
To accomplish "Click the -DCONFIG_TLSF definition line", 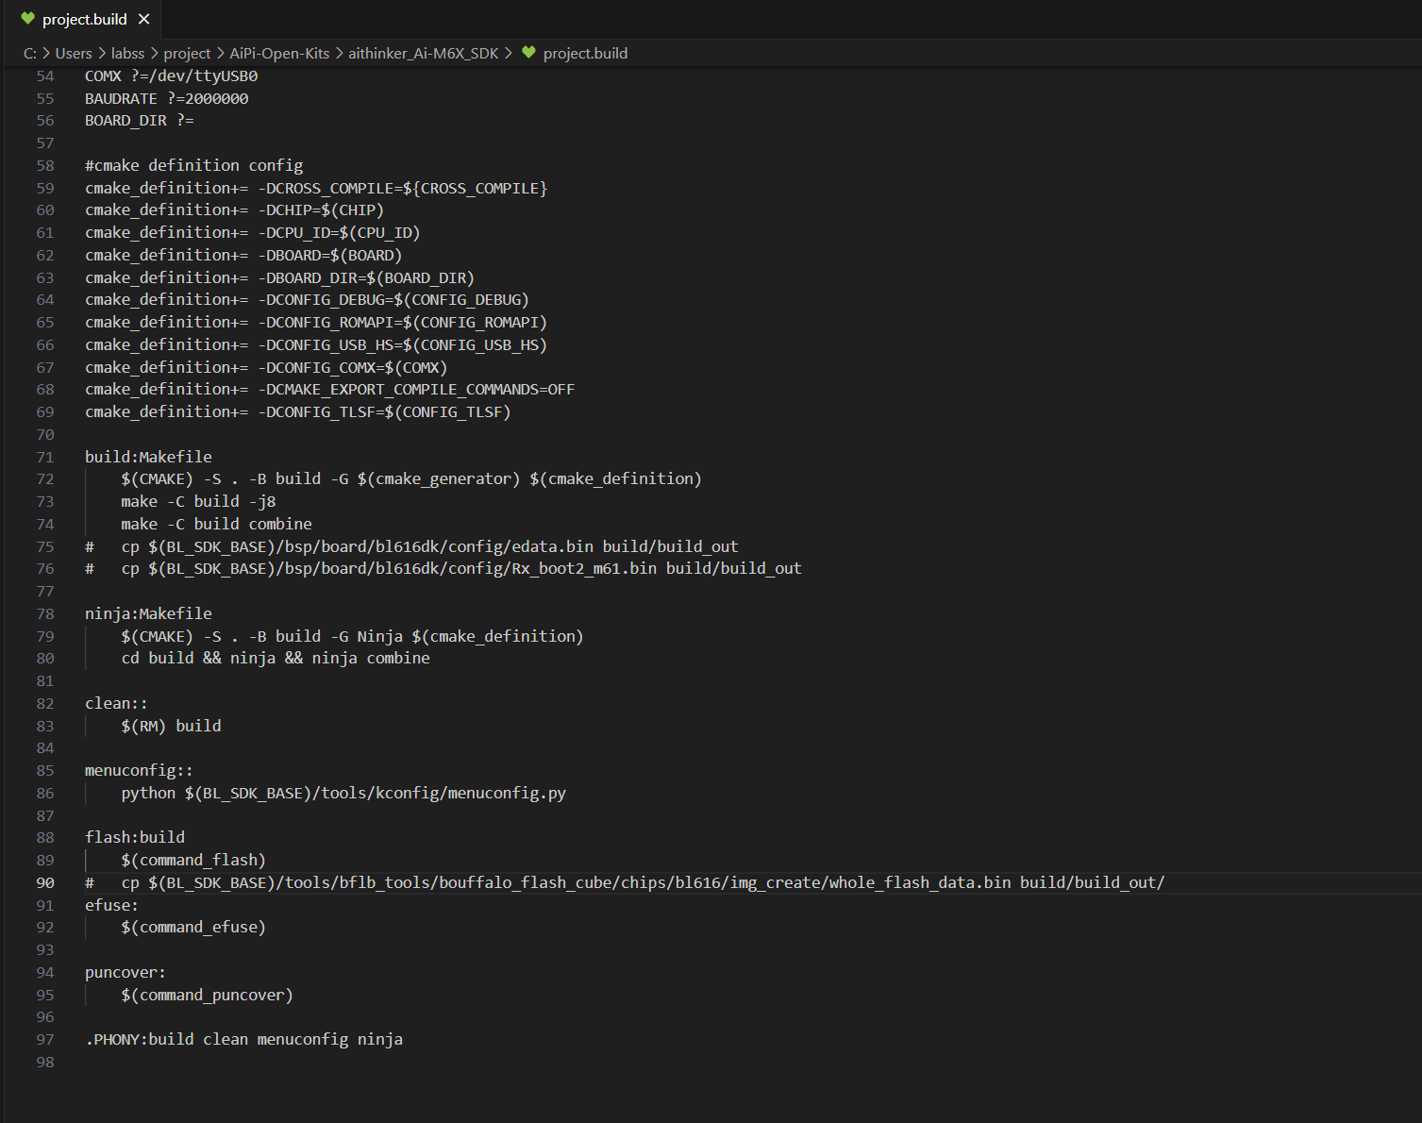I will (297, 412).
